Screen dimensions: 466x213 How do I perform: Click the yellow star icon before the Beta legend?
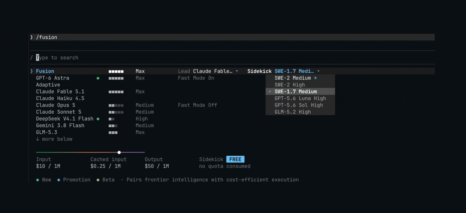point(98,180)
